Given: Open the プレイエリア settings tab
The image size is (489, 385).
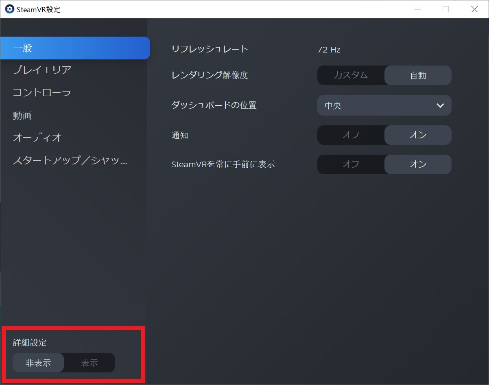Looking at the screenshot, I should pos(42,70).
